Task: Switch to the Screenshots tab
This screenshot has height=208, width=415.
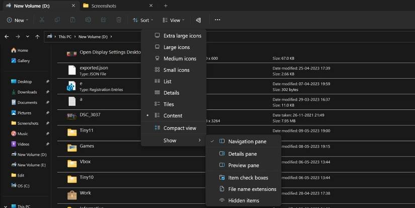Action: point(103,6)
